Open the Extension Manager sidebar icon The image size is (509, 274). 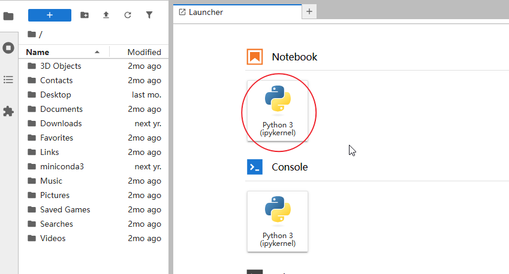coord(8,111)
